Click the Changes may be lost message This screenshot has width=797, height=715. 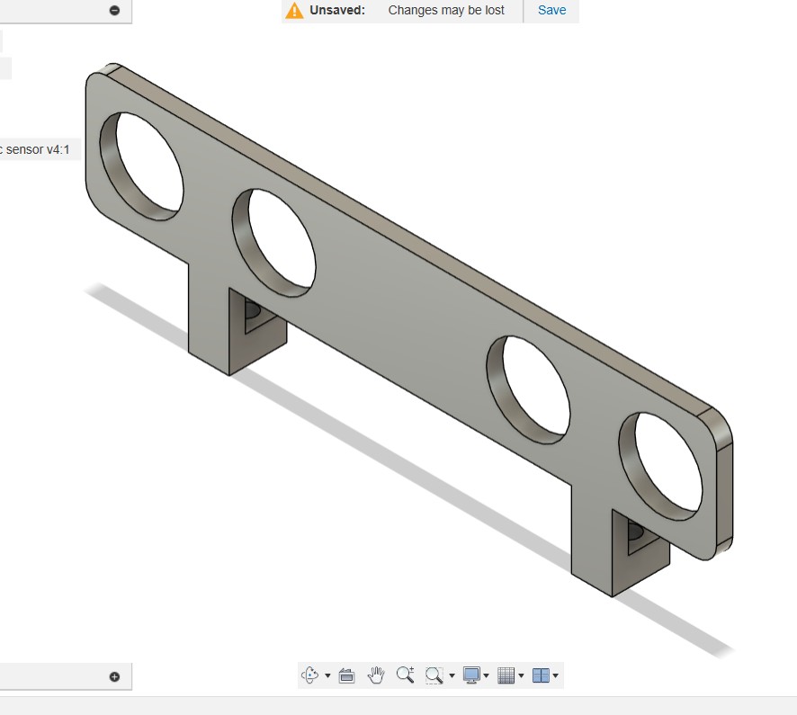447,10
